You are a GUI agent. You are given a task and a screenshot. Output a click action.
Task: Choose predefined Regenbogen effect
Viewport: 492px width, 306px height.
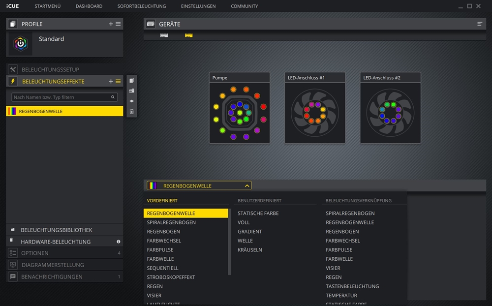(x=163, y=231)
